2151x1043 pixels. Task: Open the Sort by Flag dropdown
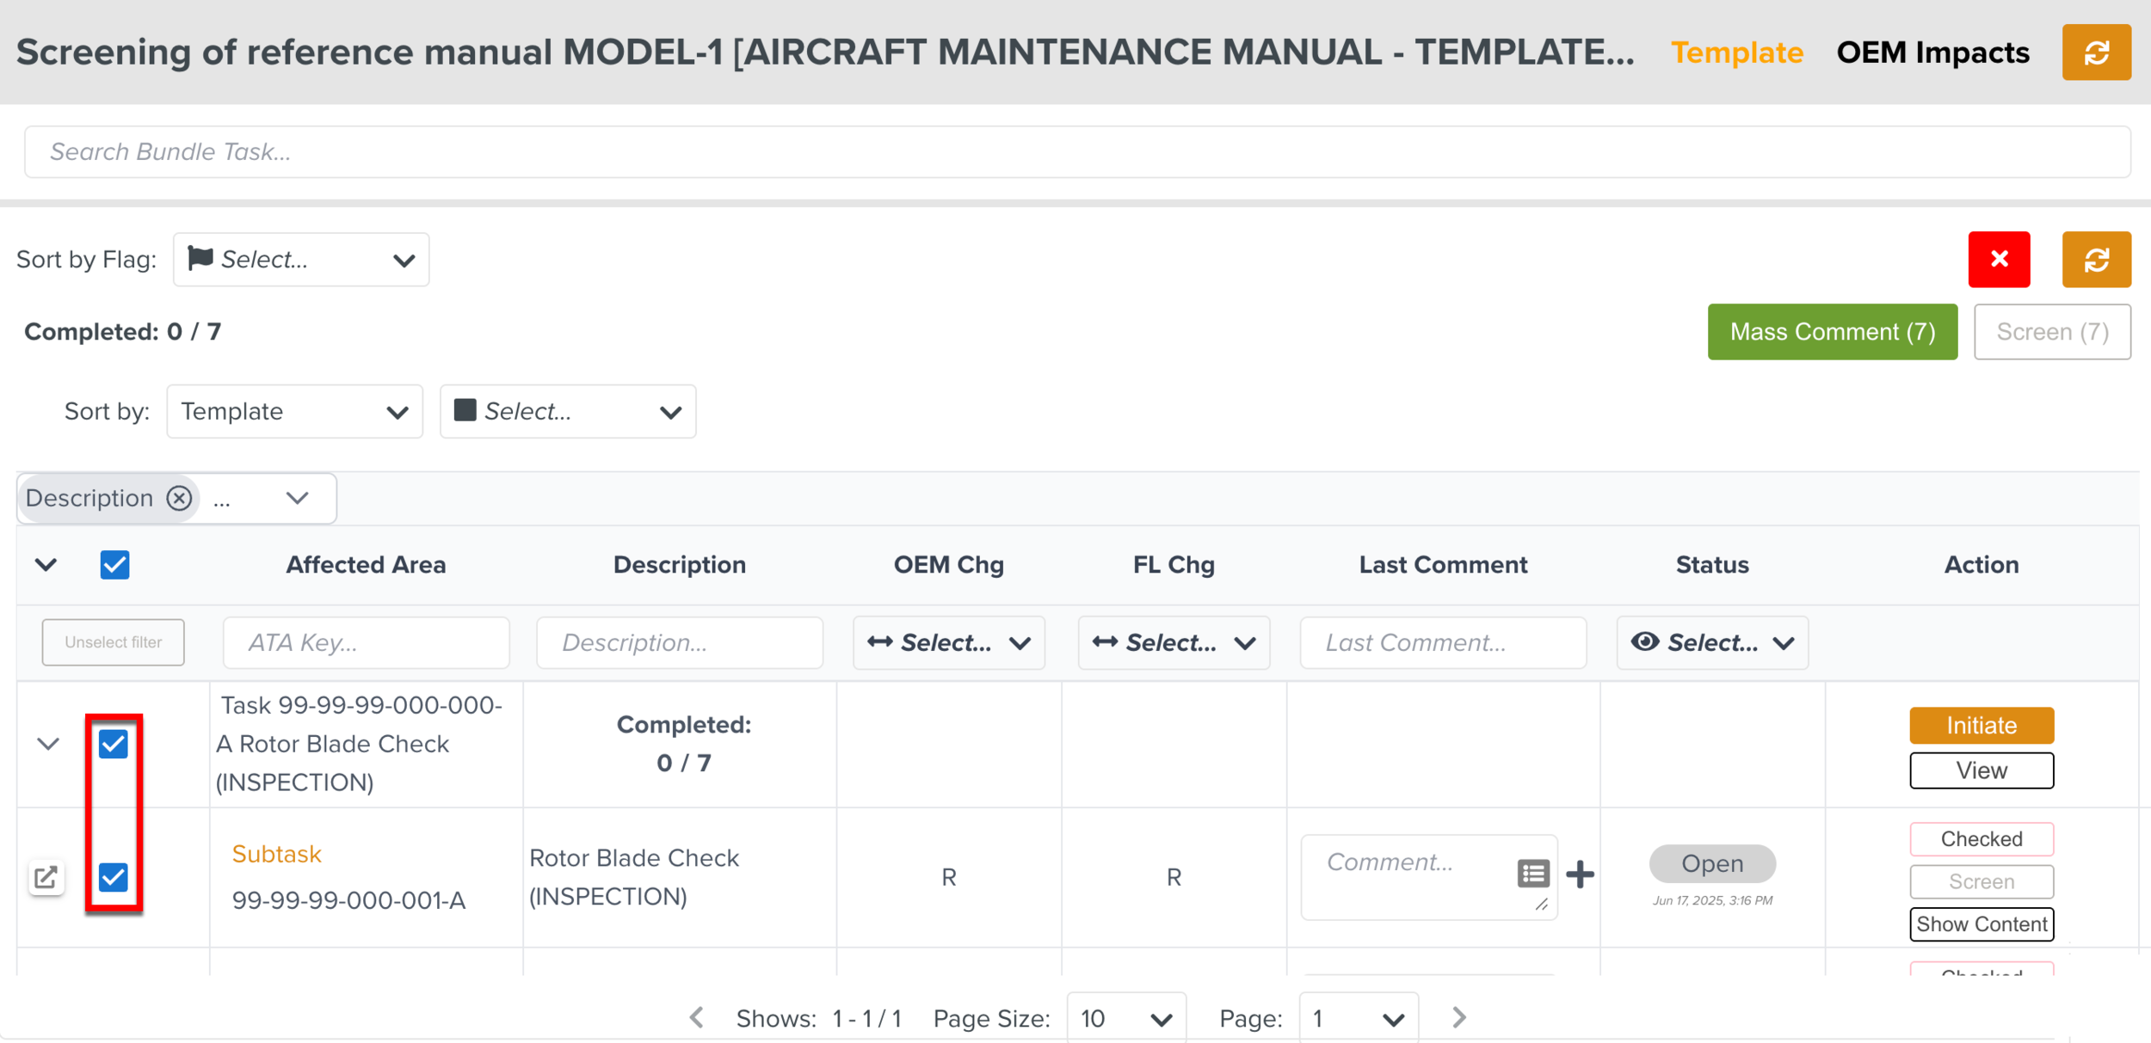(301, 260)
